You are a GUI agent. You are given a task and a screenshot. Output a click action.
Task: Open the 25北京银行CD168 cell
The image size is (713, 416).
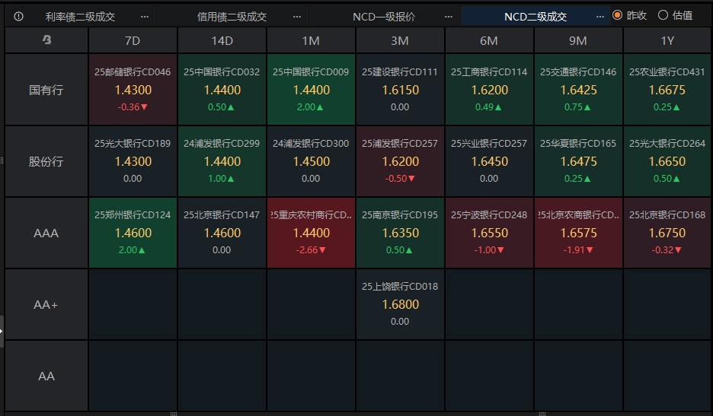point(667,233)
